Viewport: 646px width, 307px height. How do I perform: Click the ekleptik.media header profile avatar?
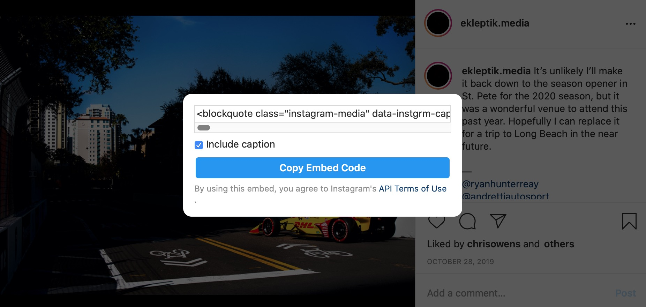[438, 23]
